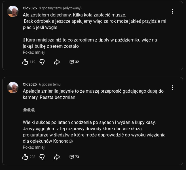This screenshot has height=170, width=186.
Task: Open the 73 comments on second post
Action: coord(74,157)
